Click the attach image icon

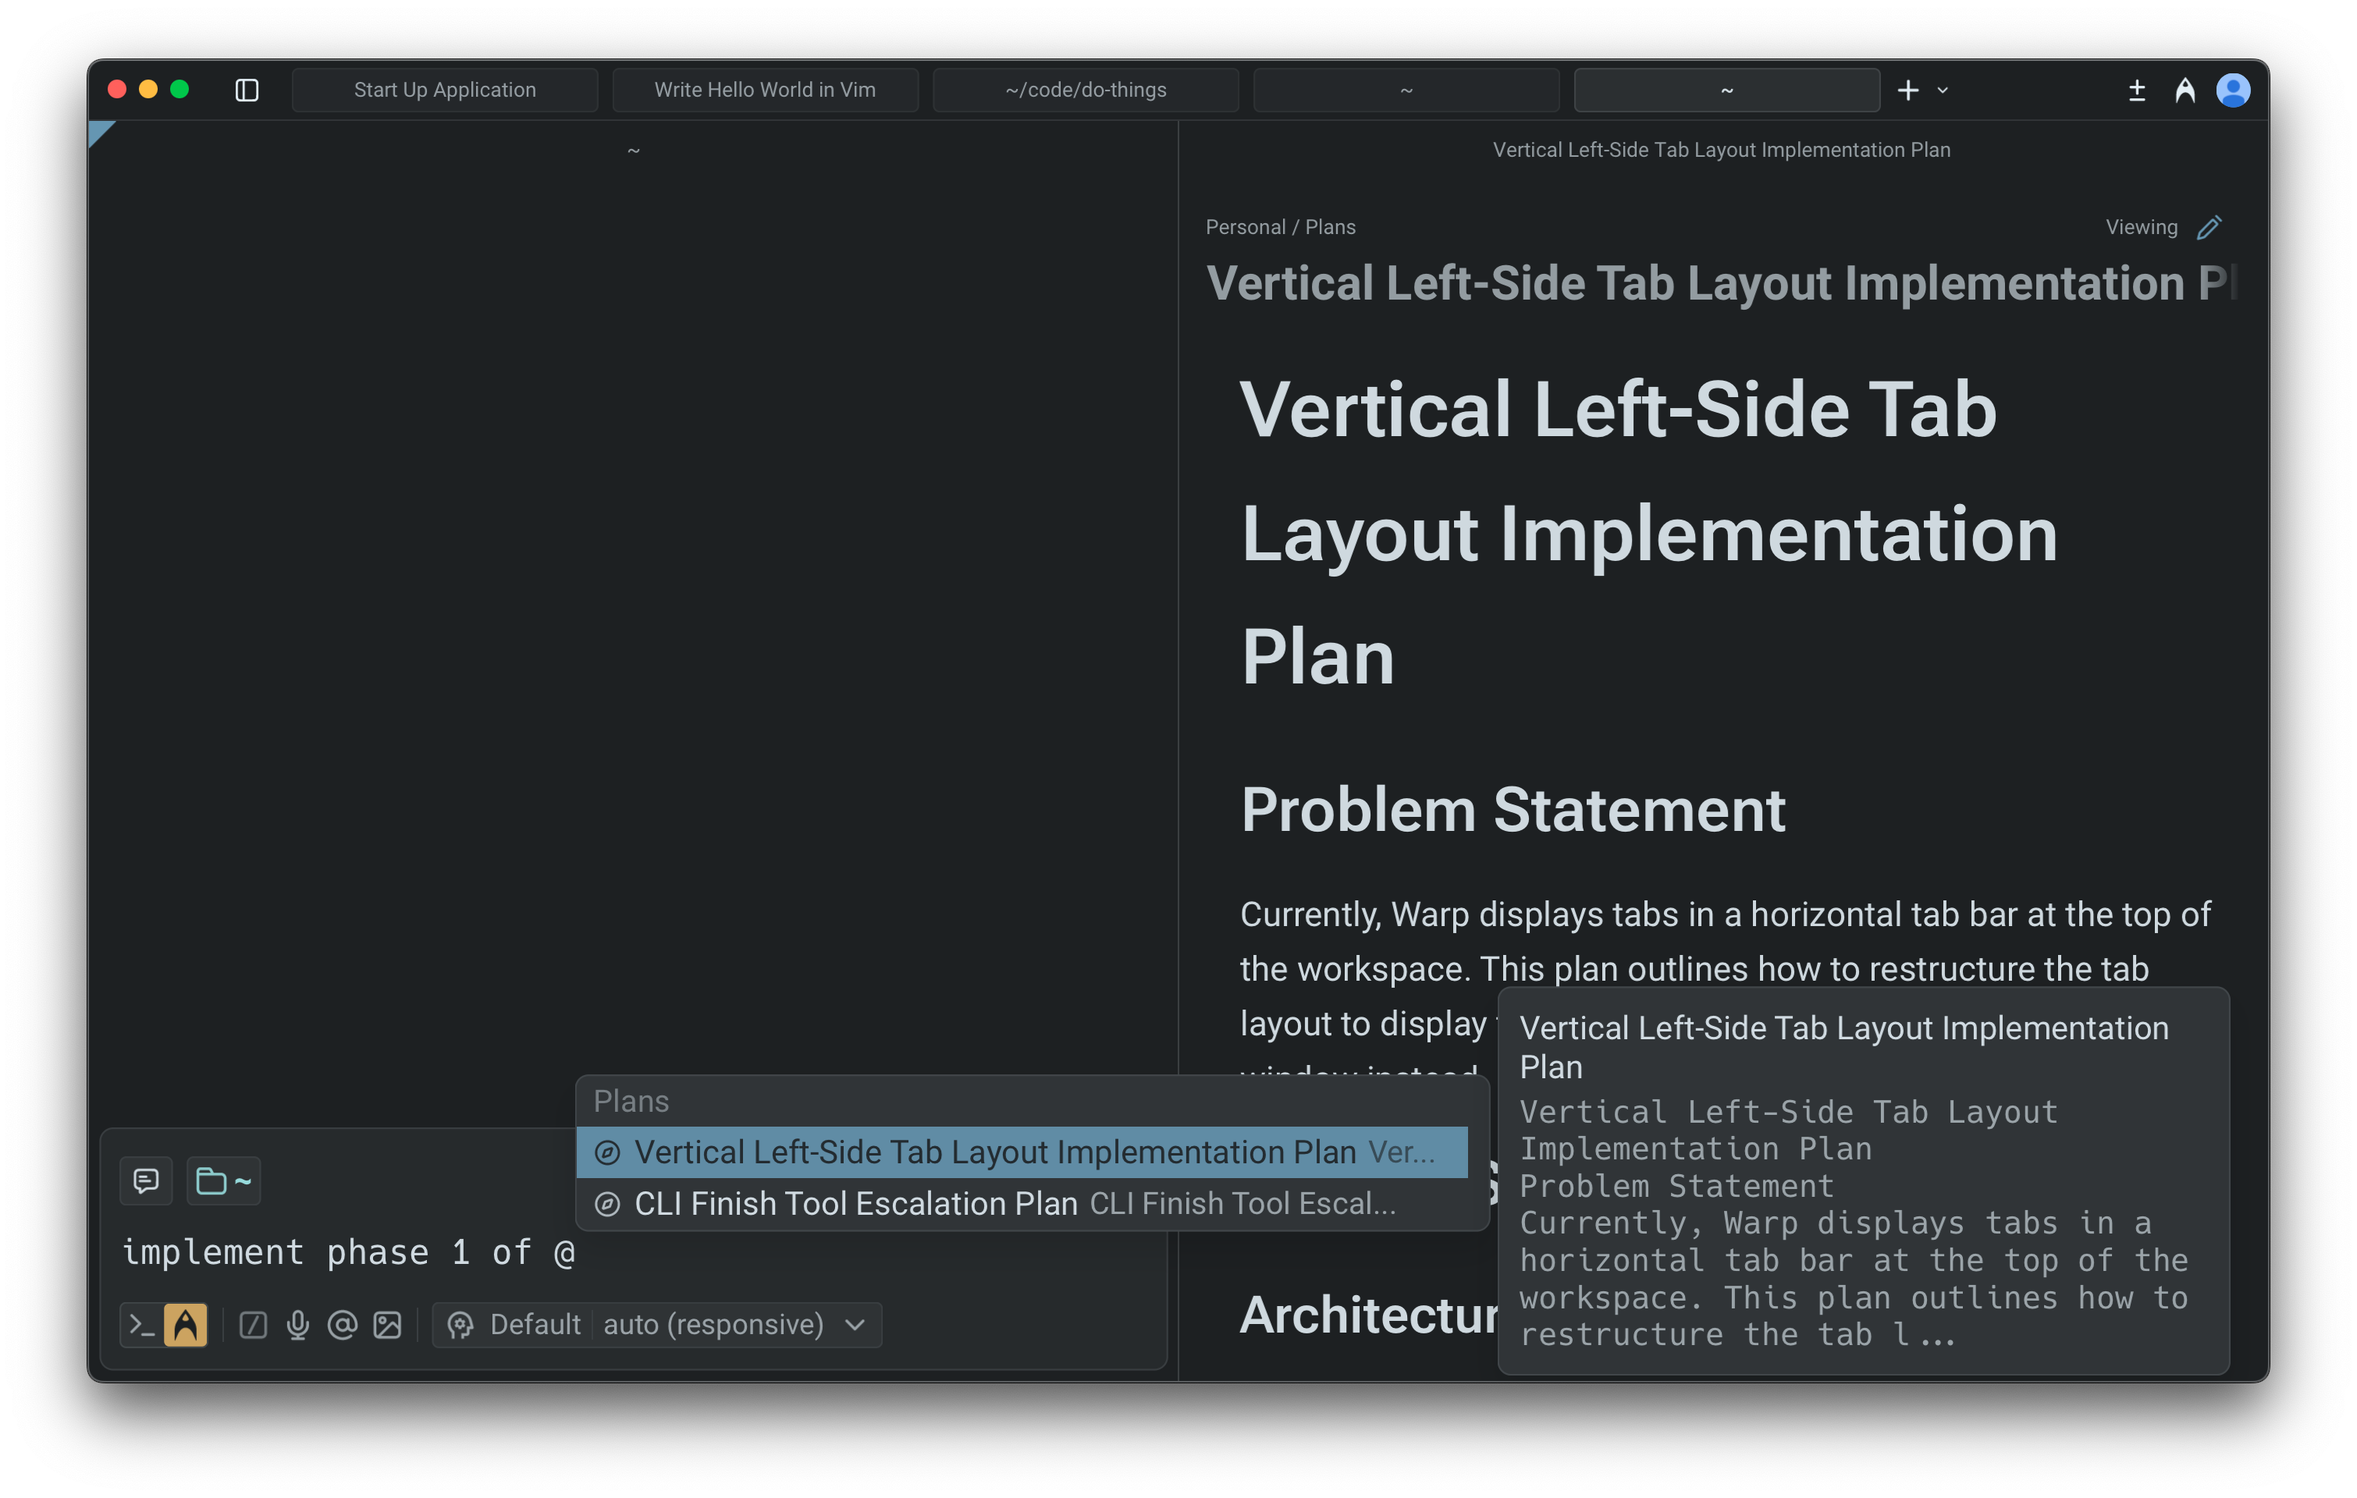click(x=388, y=1325)
